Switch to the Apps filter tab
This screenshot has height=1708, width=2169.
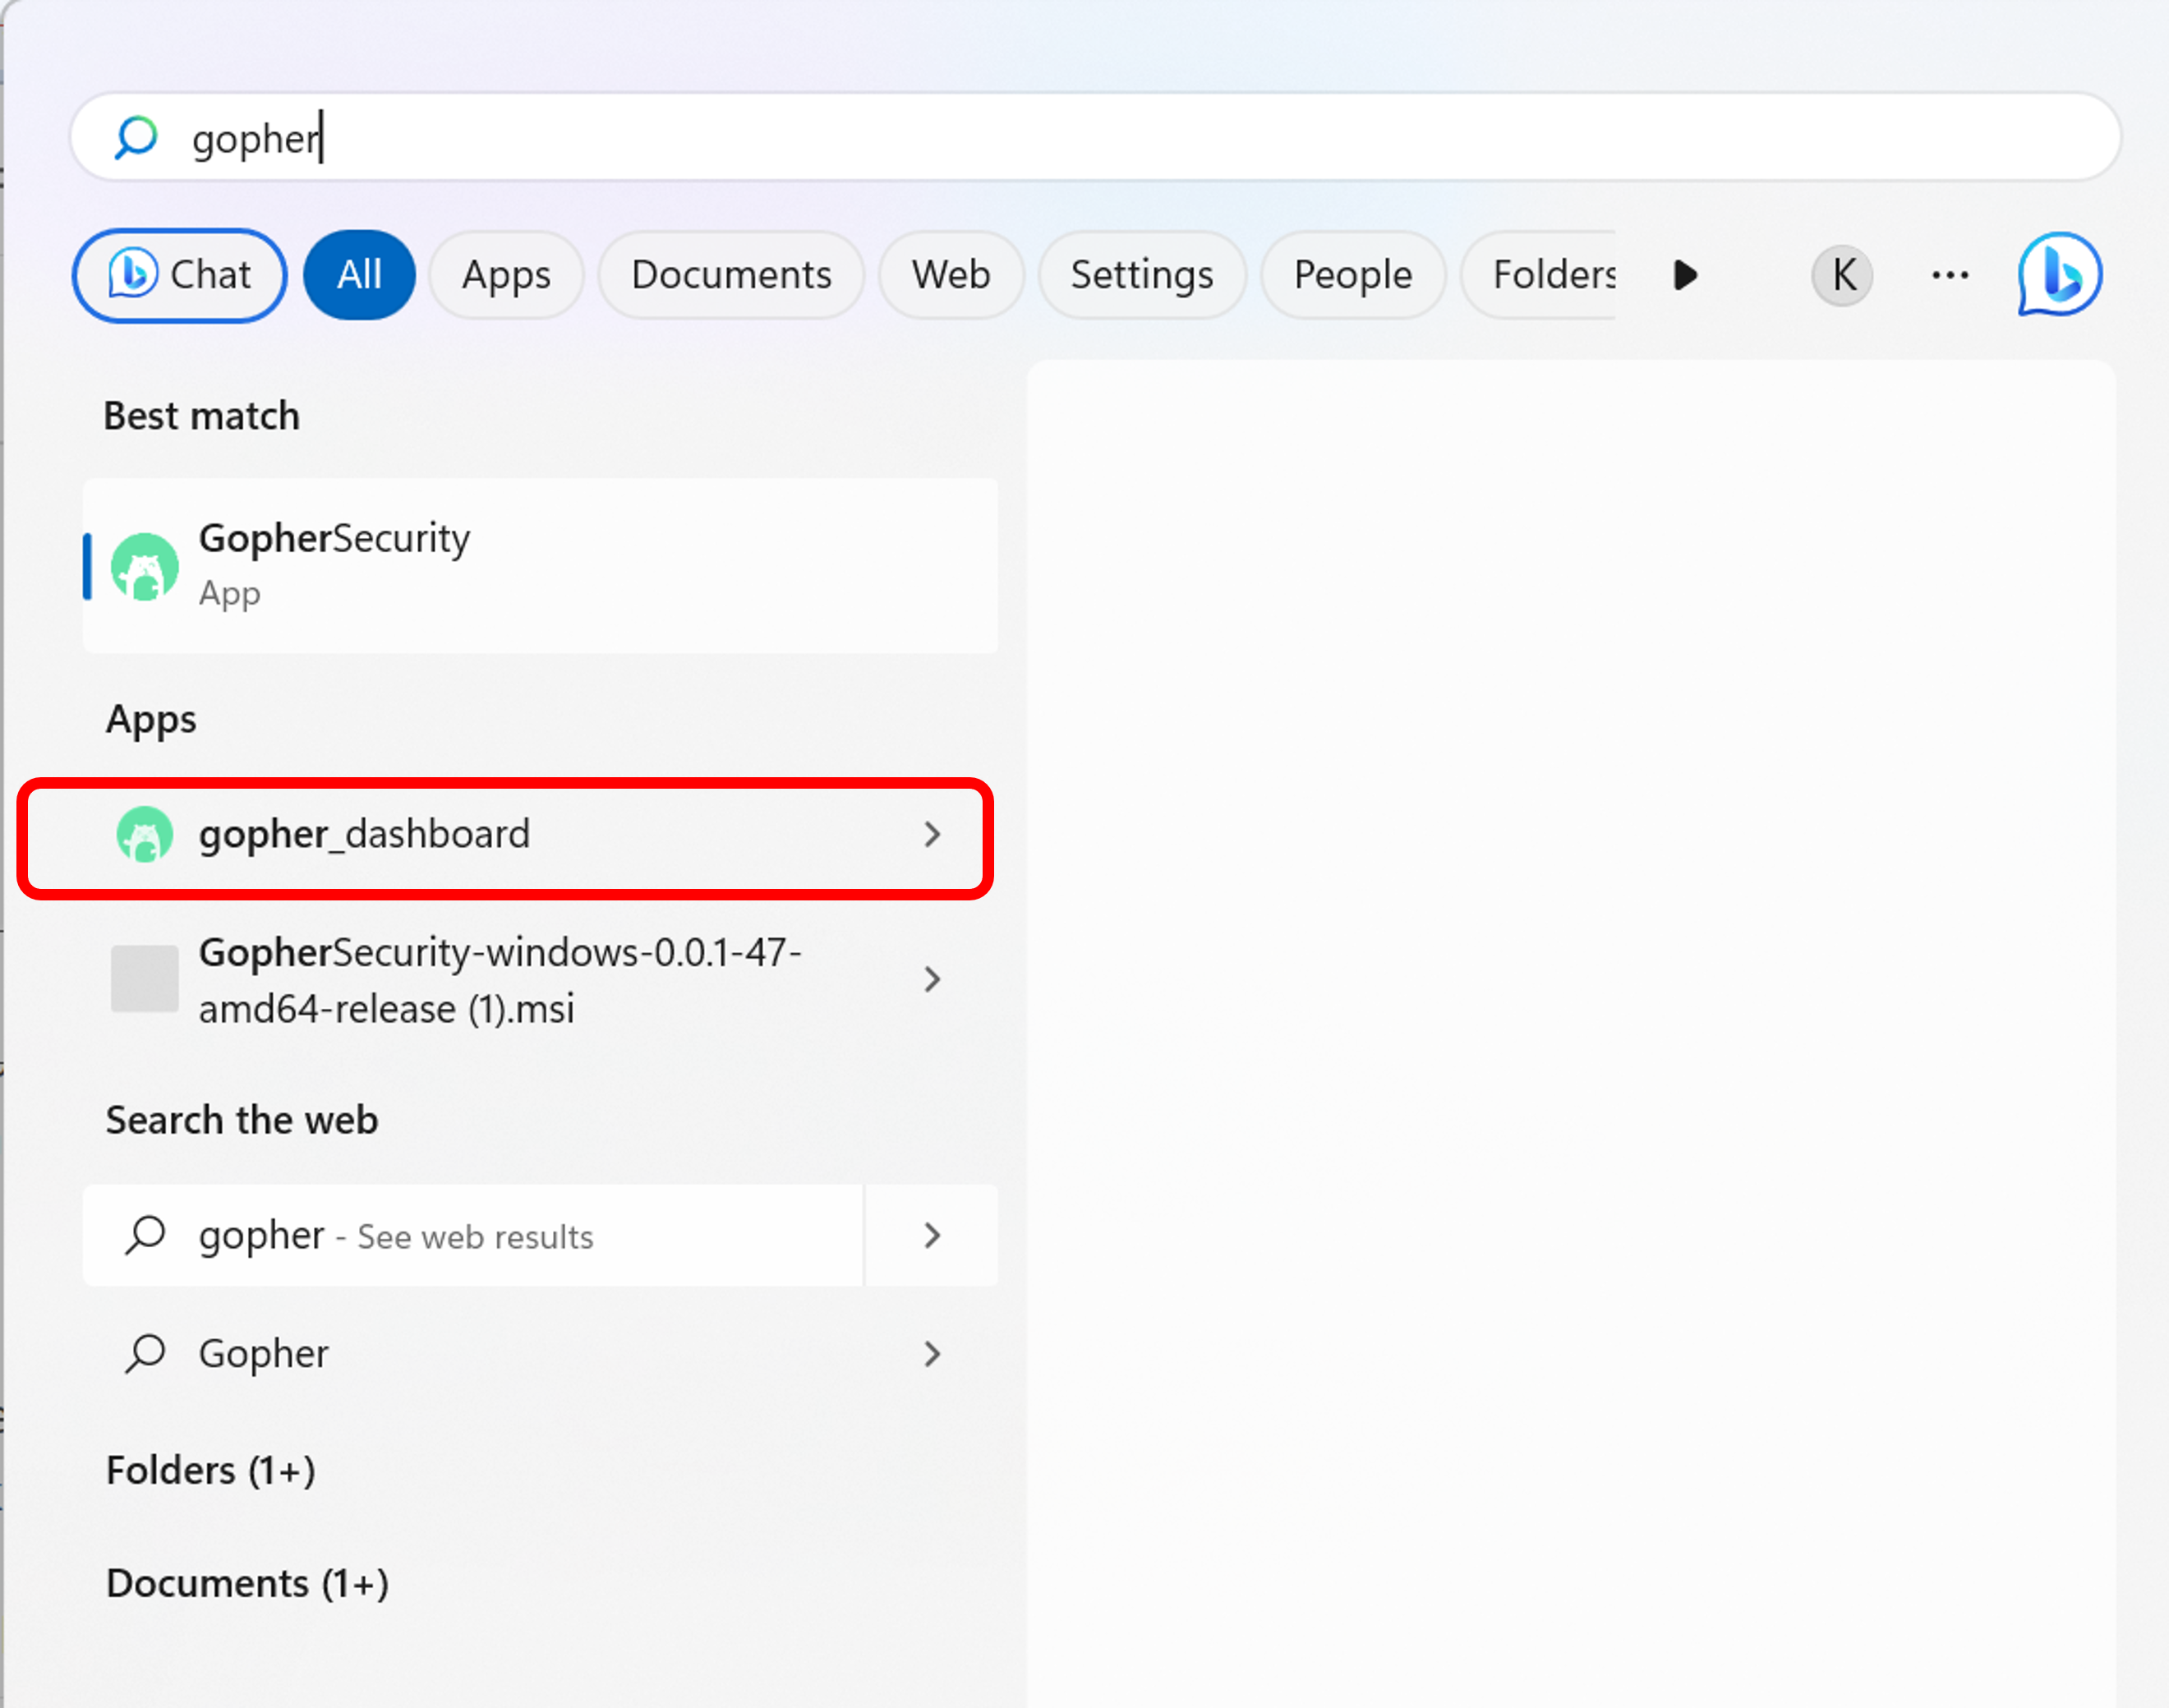click(506, 275)
